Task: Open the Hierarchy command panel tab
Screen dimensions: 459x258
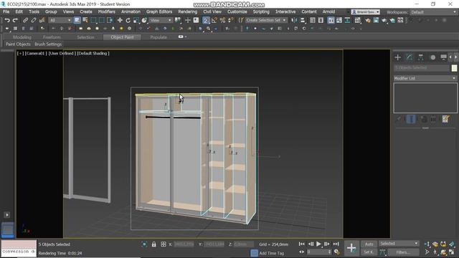Action: (x=421, y=57)
